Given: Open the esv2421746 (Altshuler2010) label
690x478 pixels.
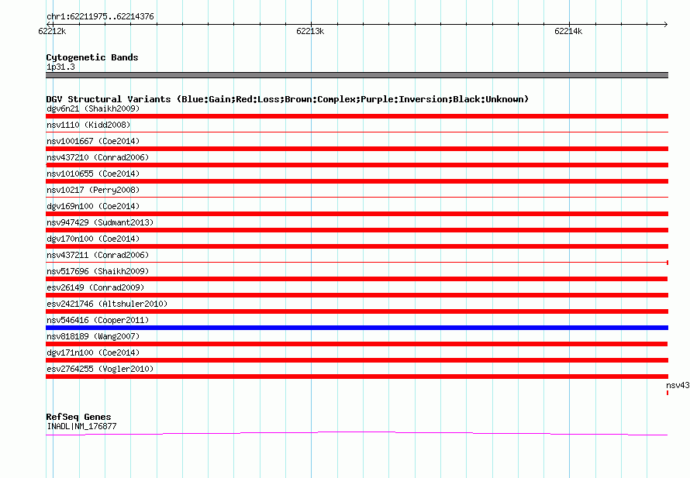Looking at the screenshot, I should point(107,304).
